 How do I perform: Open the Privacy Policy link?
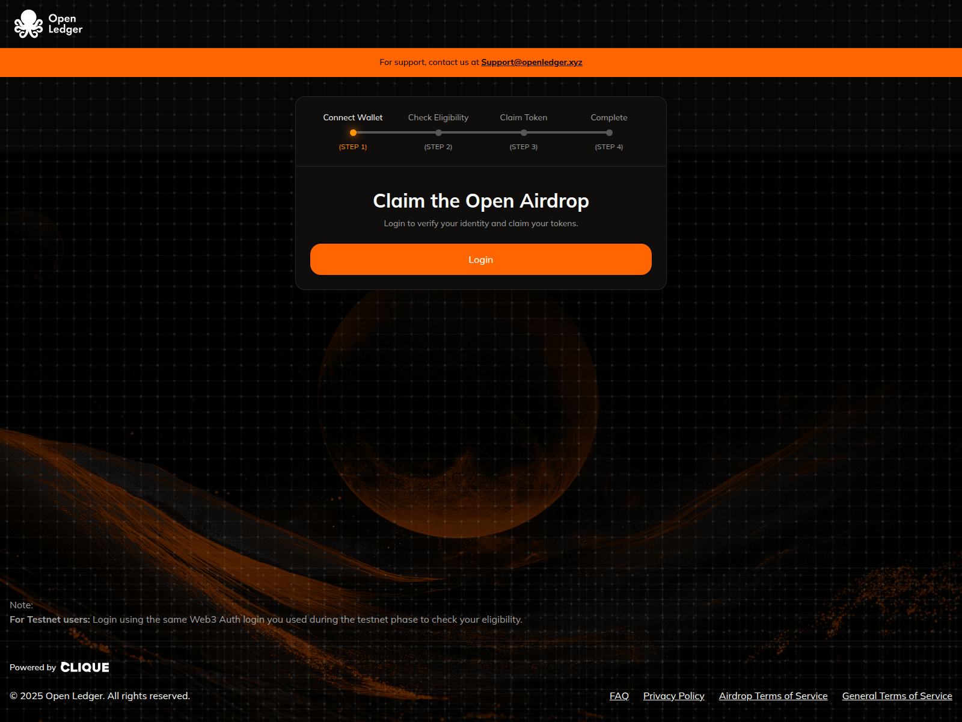click(x=674, y=696)
